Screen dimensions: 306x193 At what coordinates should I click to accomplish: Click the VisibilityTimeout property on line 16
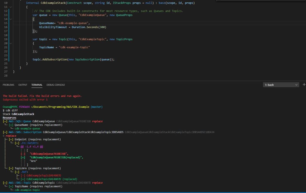point(53,27)
